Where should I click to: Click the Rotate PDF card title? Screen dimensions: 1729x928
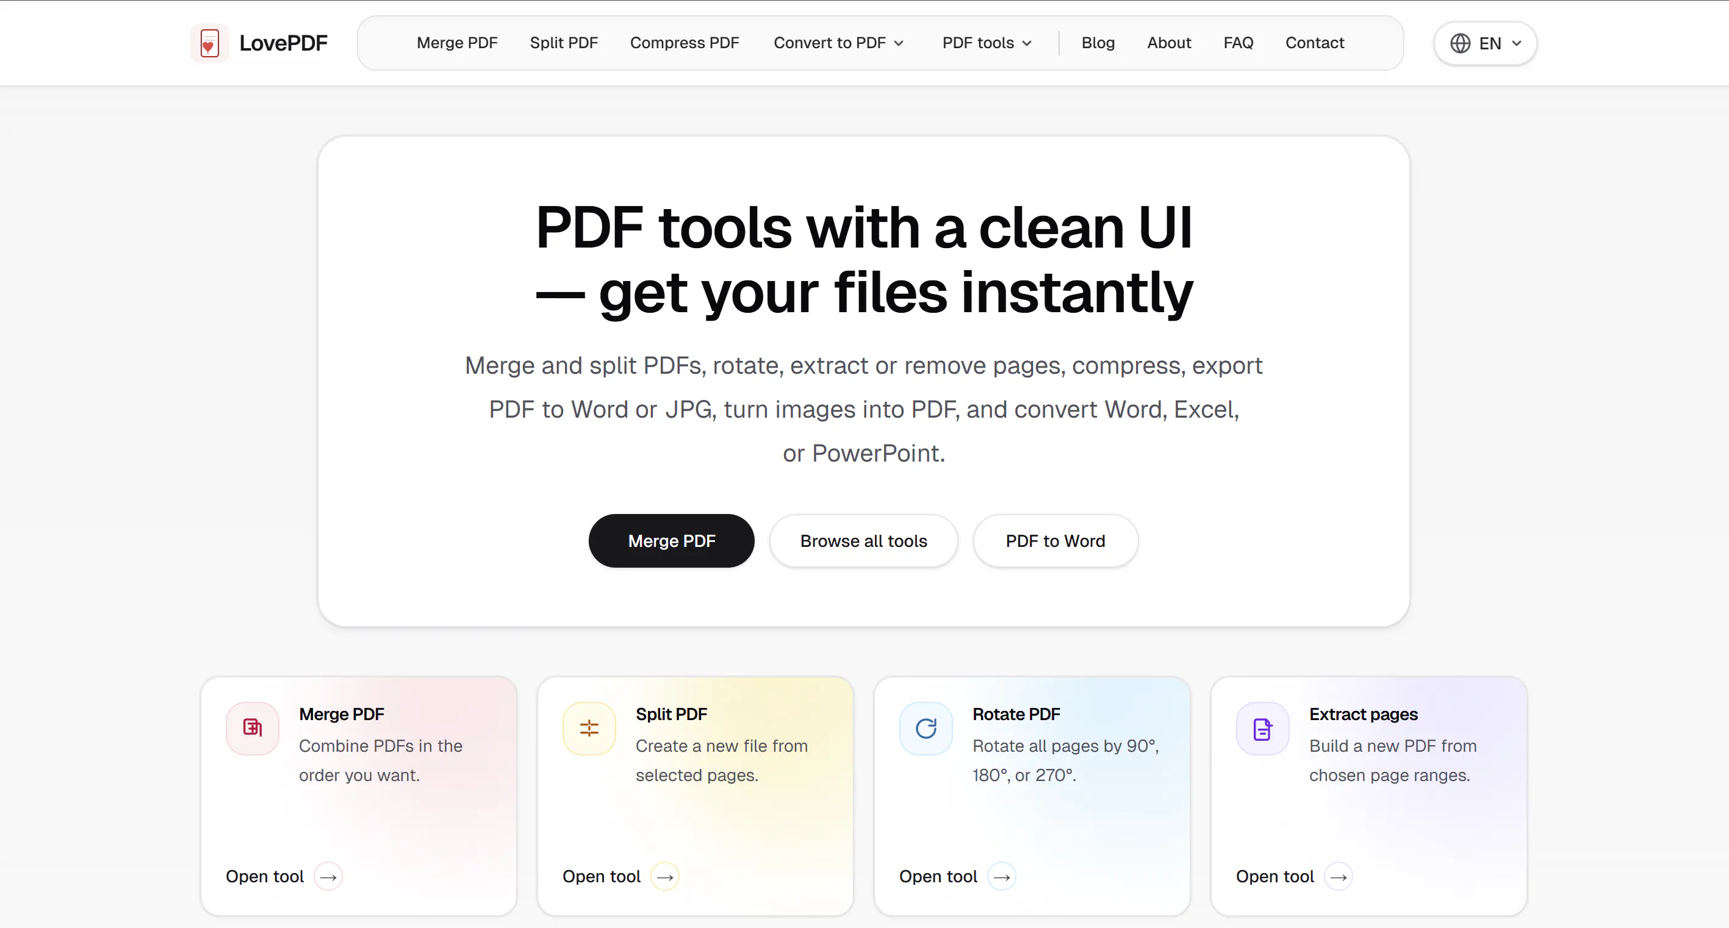click(1016, 714)
